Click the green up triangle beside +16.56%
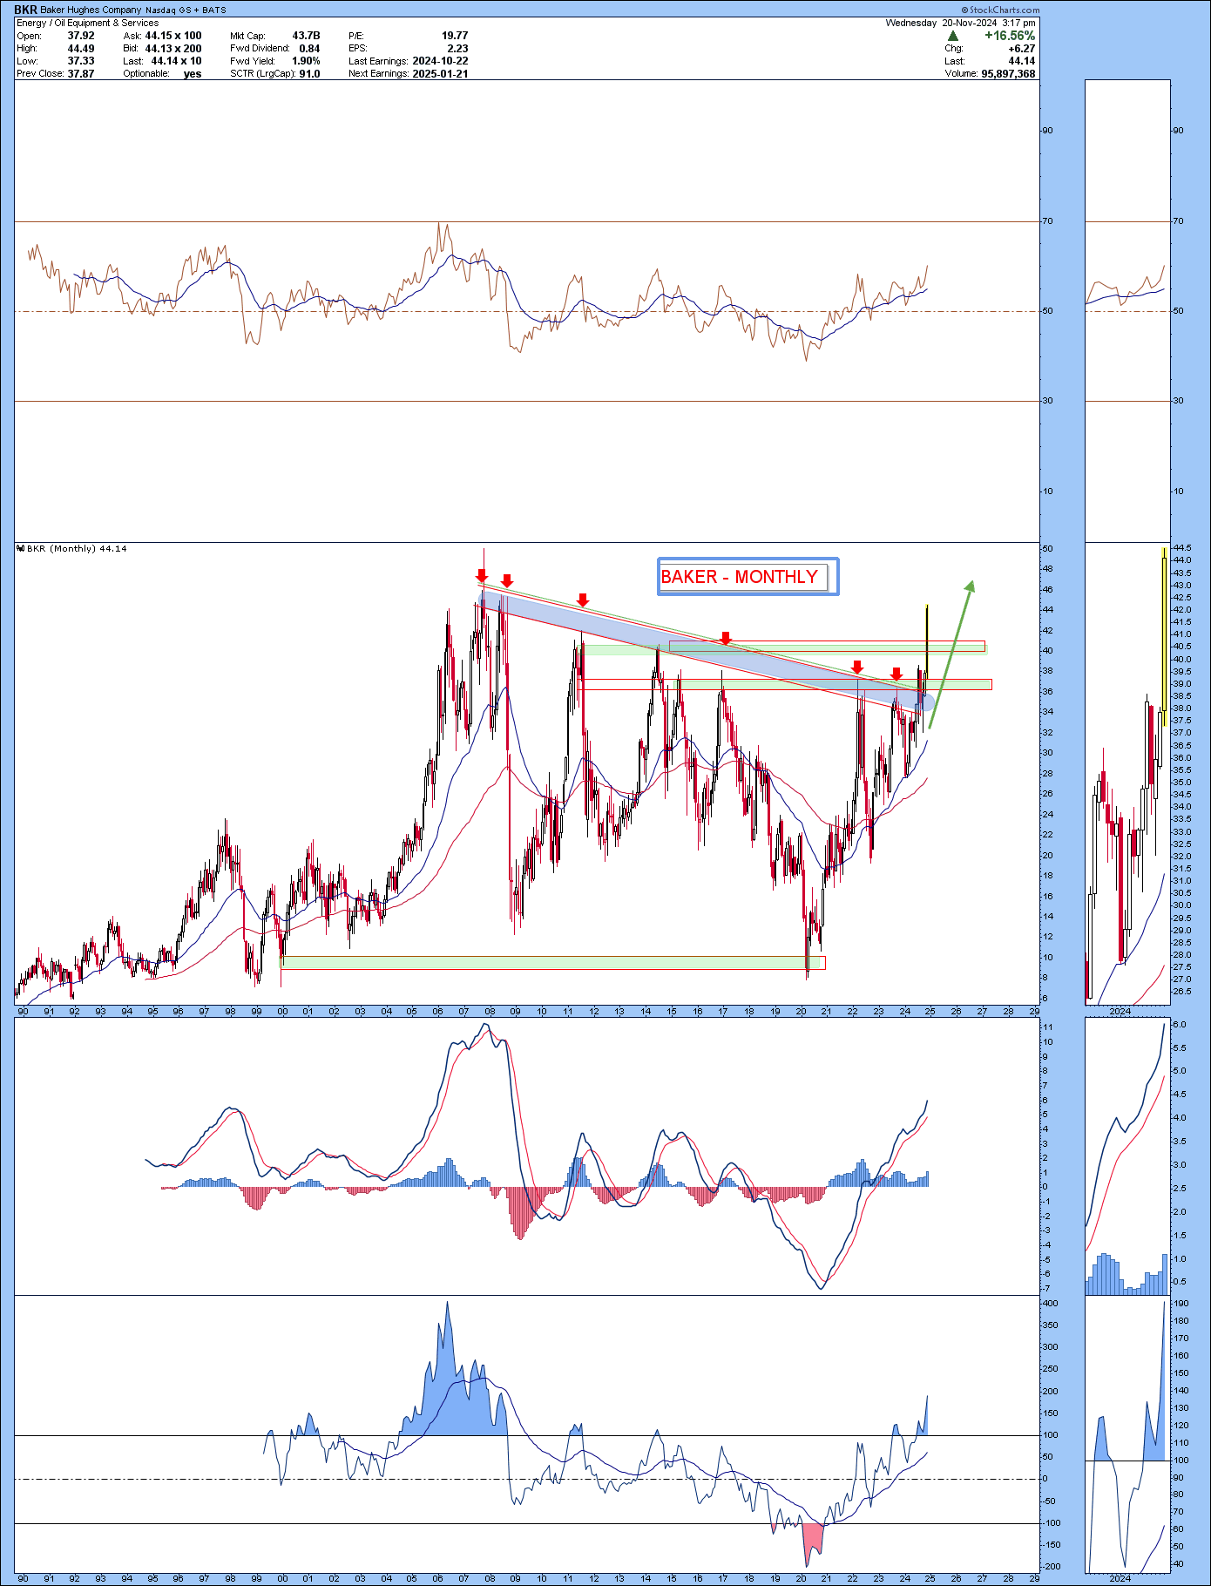Viewport: 1211px width, 1586px height. pyautogui.click(x=953, y=36)
